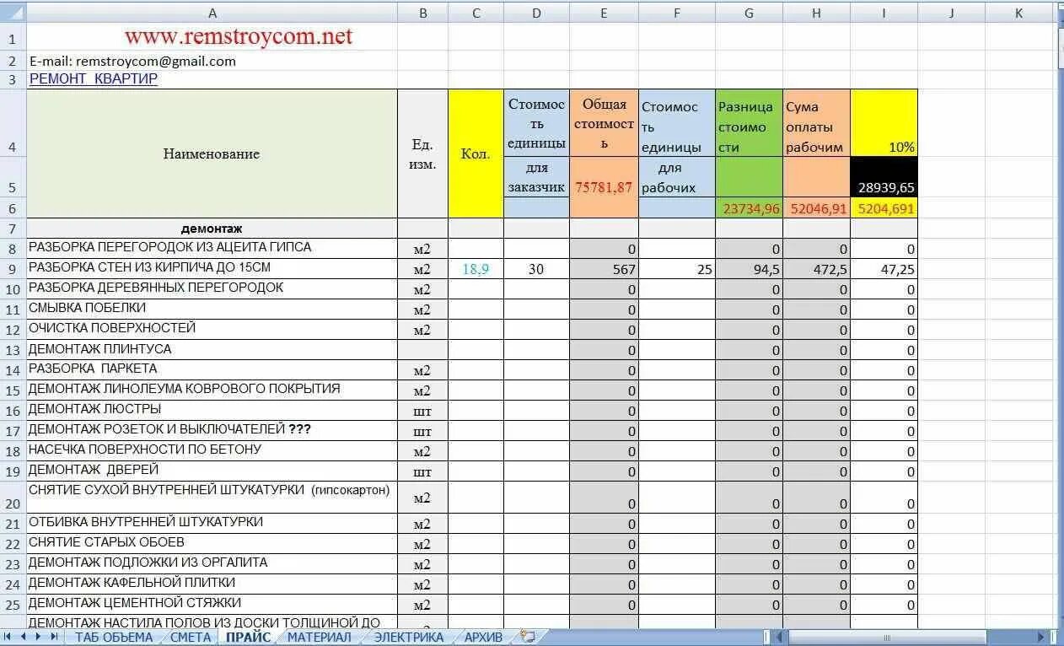Select the yellow cell with 5204,691
Viewport: 1064px width, 646px height.
click(x=884, y=208)
